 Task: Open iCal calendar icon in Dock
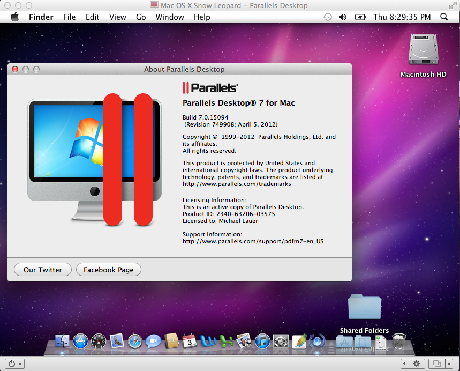tap(190, 342)
